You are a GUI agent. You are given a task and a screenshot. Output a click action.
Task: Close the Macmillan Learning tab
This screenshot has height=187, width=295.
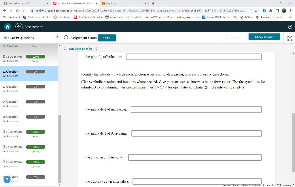point(48,3)
